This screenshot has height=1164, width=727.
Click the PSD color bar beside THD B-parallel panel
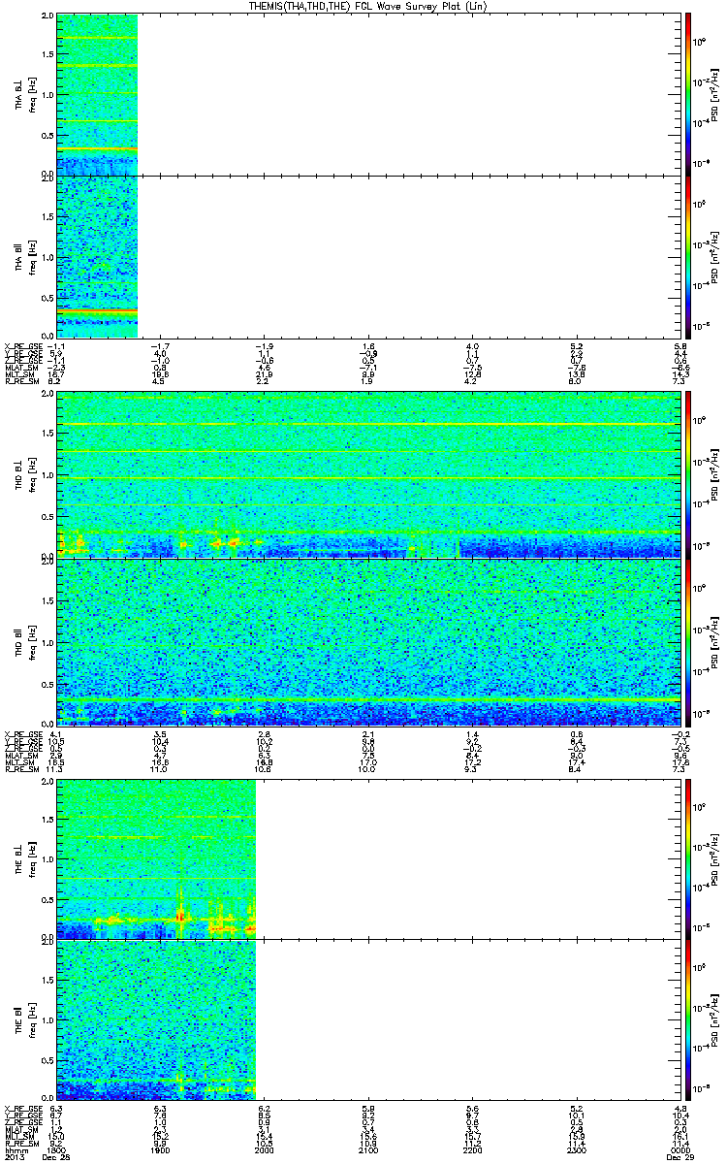[688, 641]
